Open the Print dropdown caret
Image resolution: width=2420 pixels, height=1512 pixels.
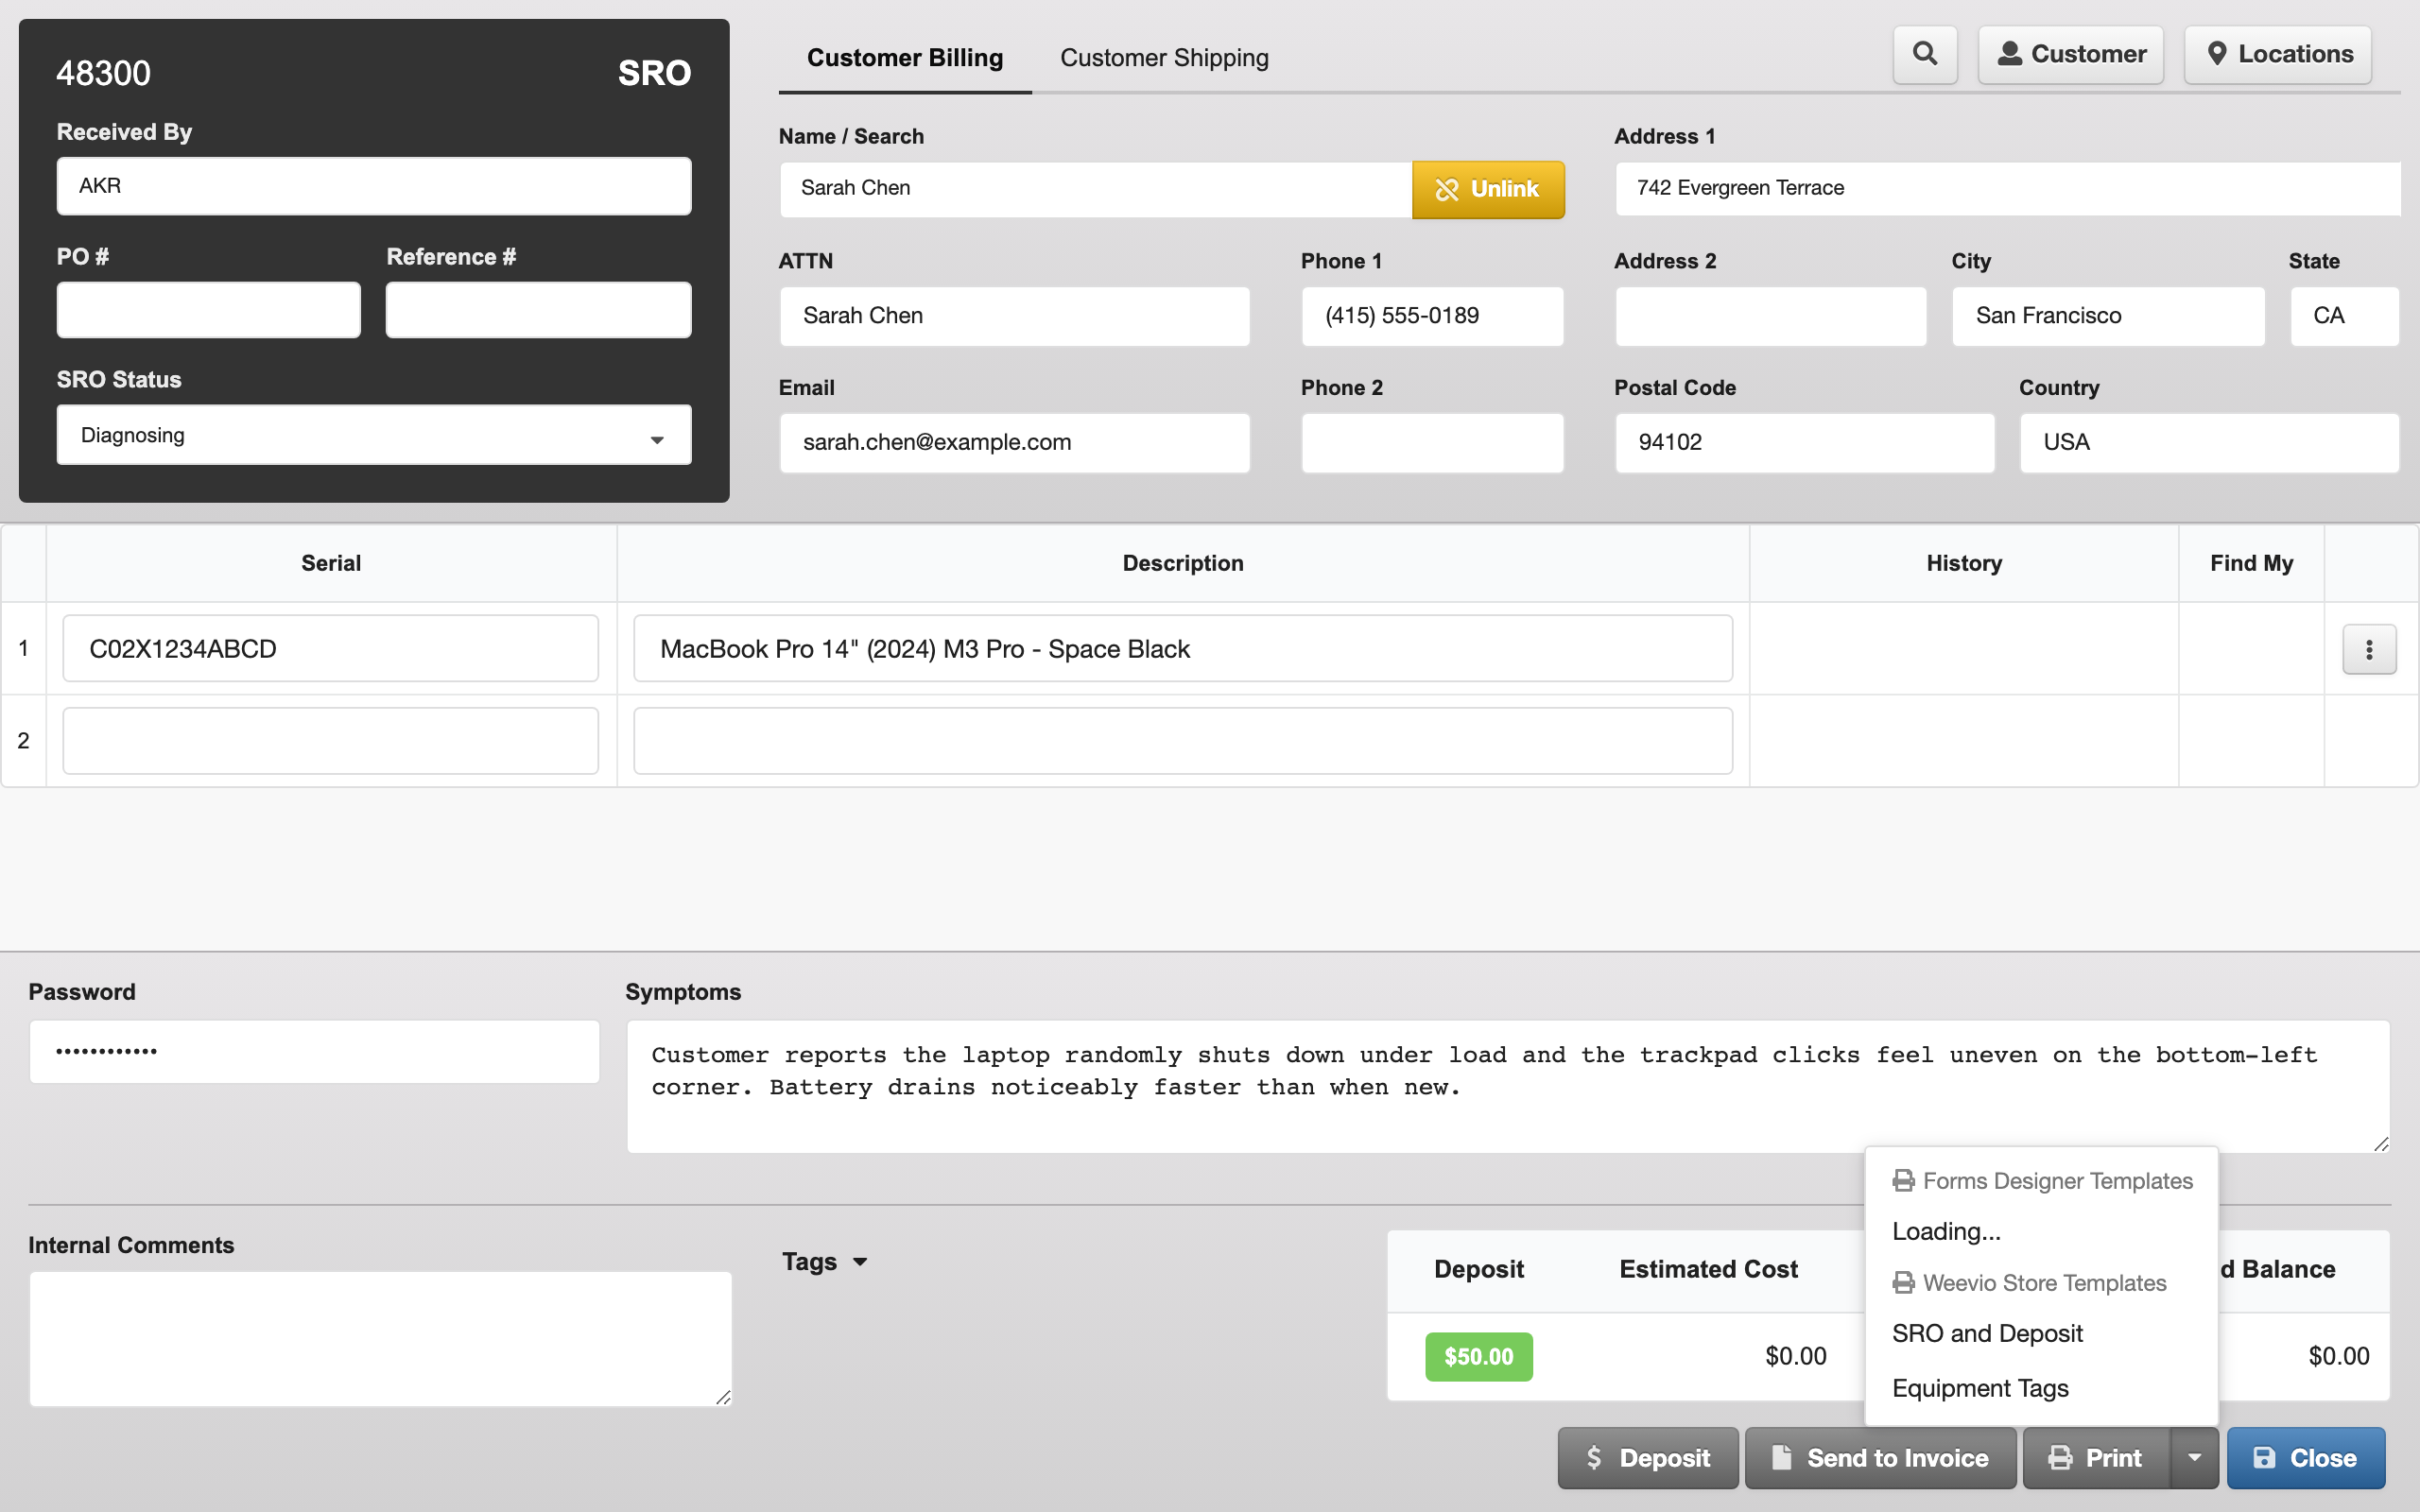tap(2194, 1458)
